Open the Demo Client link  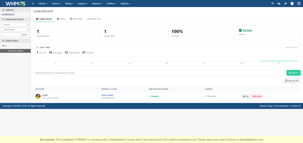click(x=107, y=95)
